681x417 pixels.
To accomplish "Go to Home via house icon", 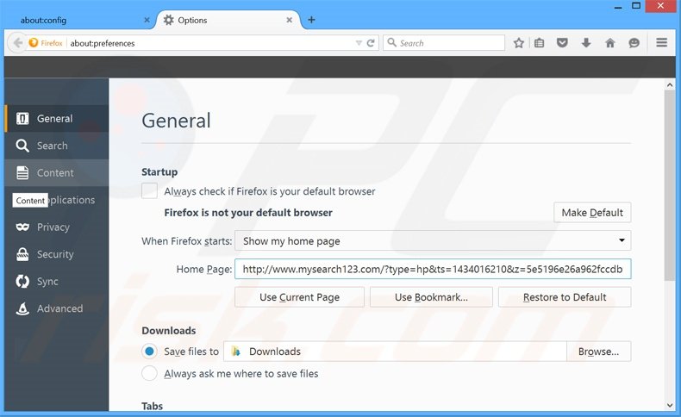I will click(610, 43).
